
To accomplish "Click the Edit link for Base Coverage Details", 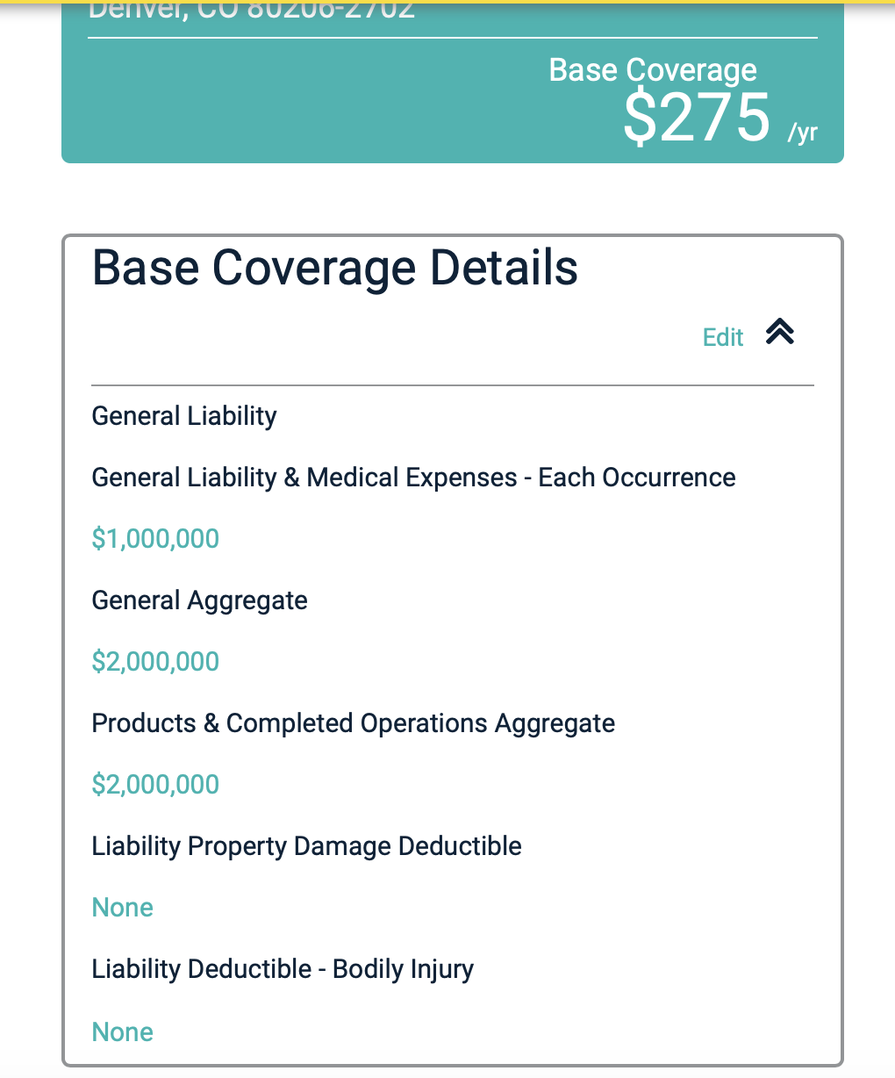I will click(723, 337).
